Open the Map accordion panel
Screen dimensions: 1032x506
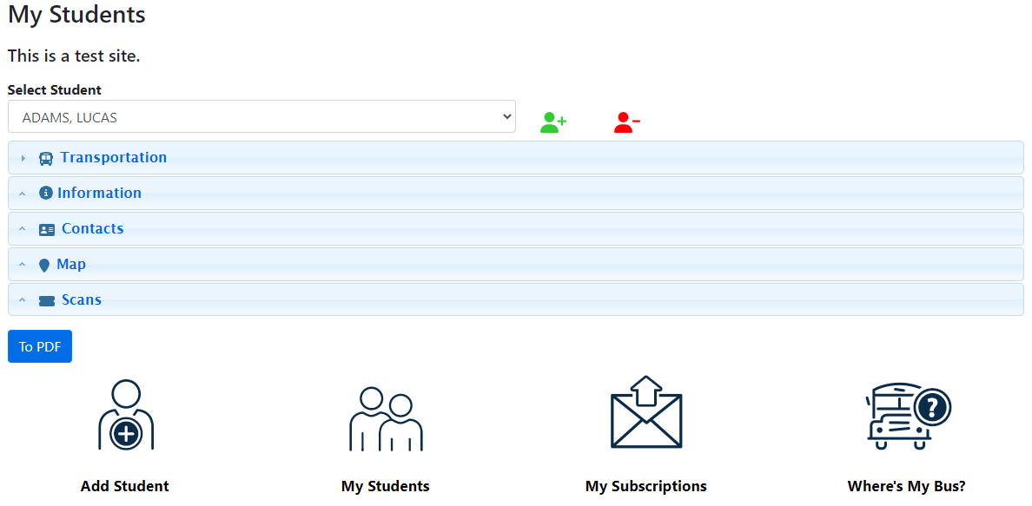71,264
